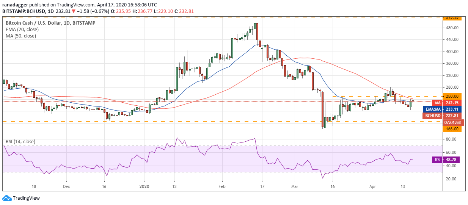
Task: Click the 'Apr' date axis label
Action: [373, 186]
